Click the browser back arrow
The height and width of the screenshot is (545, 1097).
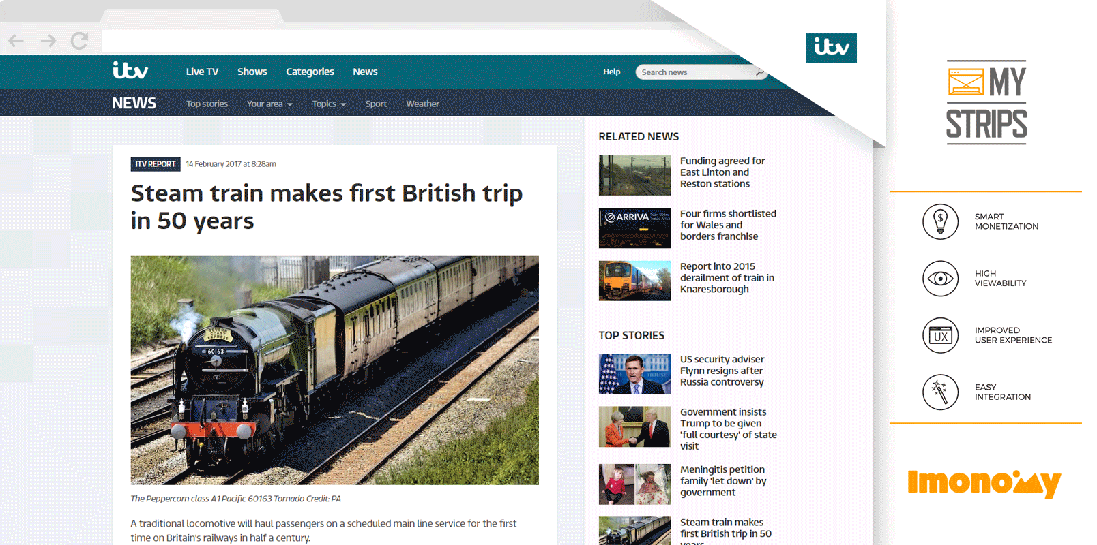click(x=16, y=41)
